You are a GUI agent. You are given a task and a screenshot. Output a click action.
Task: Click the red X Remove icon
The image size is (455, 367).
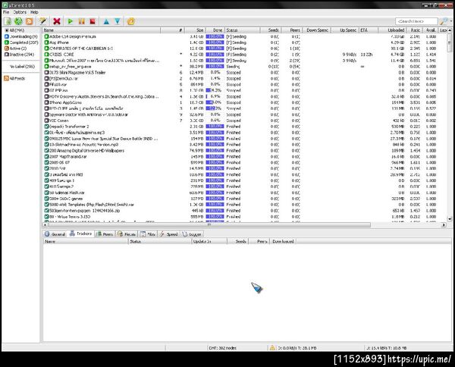57,21
